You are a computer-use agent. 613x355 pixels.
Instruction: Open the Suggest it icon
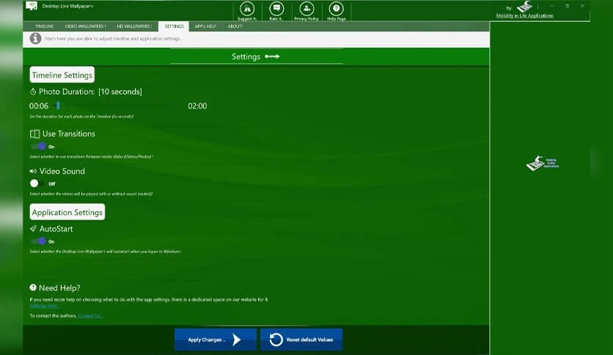(x=246, y=9)
